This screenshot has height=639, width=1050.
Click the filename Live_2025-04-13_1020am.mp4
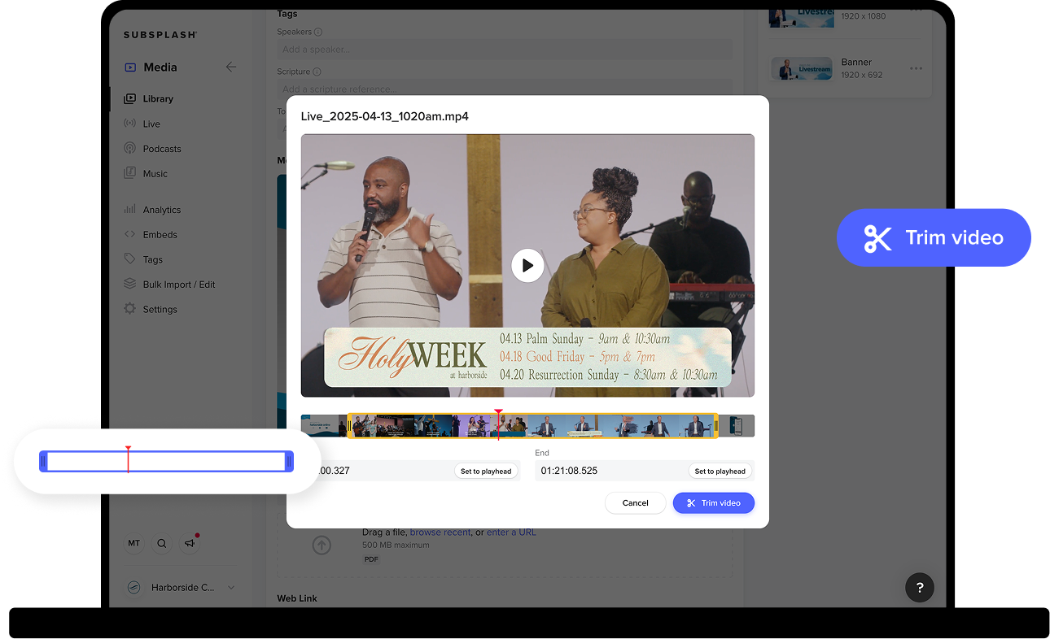(x=385, y=116)
